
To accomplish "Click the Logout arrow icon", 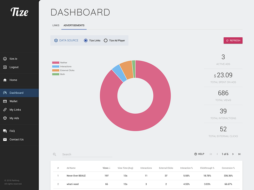I will click(5, 67).
